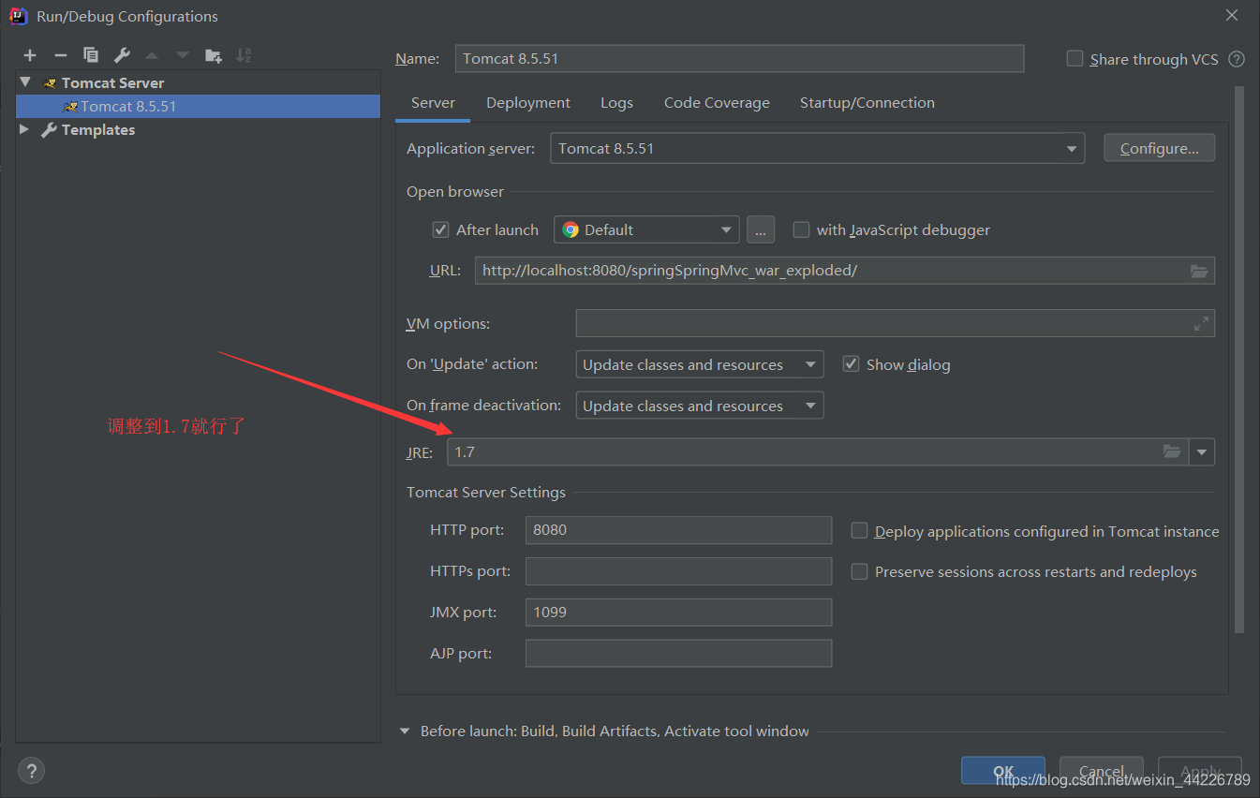
Task: Click the Configure... button
Action: tap(1160, 148)
